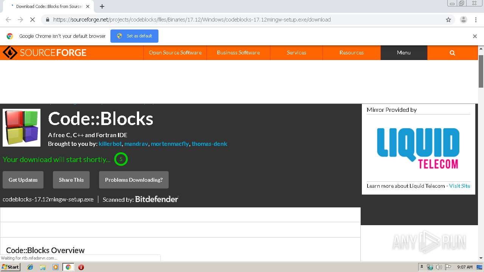Stop loading the page
484x272 pixels.
click(32, 20)
